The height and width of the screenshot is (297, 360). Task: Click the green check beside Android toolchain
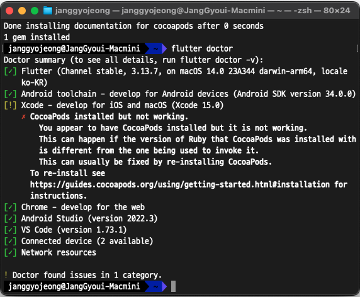coord(10,94)
